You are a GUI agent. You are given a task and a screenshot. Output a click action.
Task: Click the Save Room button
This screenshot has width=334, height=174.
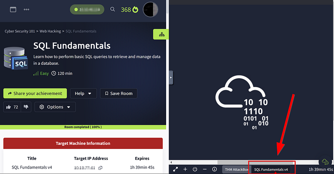click(119, 93)
